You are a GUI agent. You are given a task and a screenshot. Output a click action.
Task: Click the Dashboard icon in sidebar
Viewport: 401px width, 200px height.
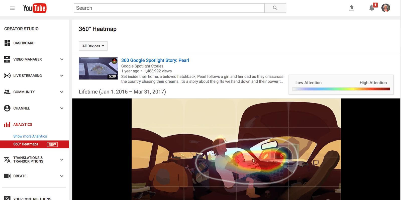(x=7, y=43)
